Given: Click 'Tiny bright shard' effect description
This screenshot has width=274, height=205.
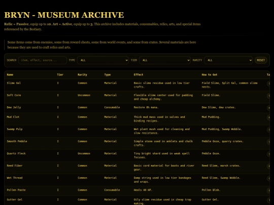Looking at the screenshot, I should [x=162, y=155].
